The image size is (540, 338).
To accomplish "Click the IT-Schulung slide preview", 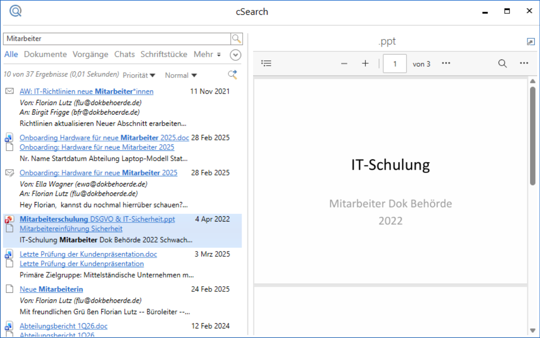I will pos(390,181).
